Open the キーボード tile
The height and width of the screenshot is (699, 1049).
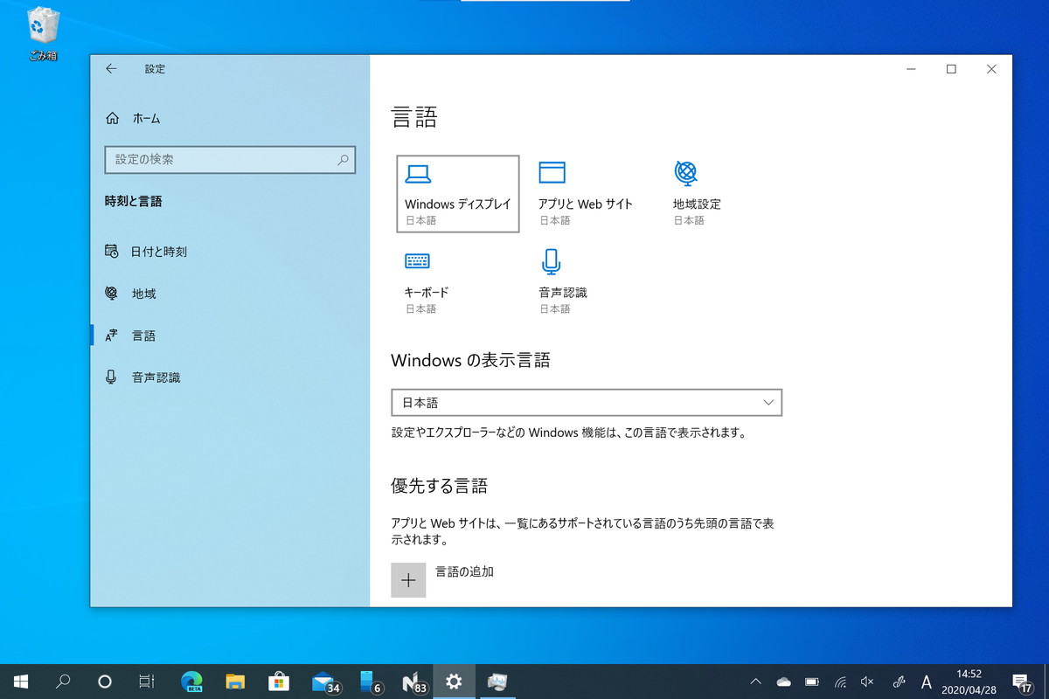[427, 282]
